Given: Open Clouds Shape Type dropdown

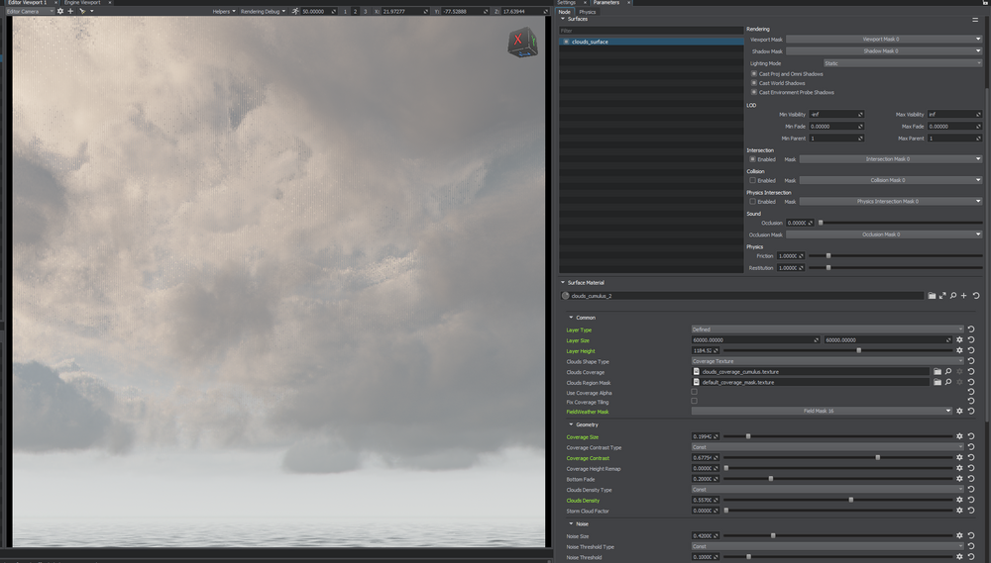Looking at the screenshot, I should pos(827,361).
